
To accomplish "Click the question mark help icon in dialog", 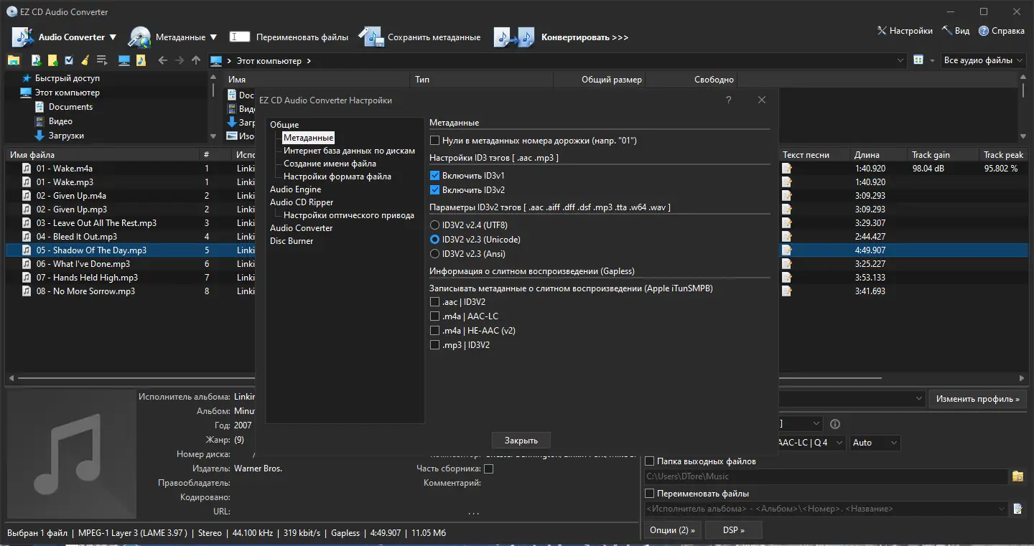I will coord(728,100).
